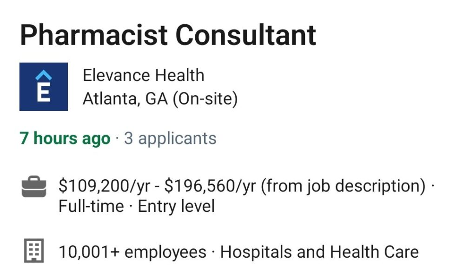The height and width of the screenshot is (274, 476).
Task: Tap the blue chevron in Elevance logo
Action: point(43,75)
